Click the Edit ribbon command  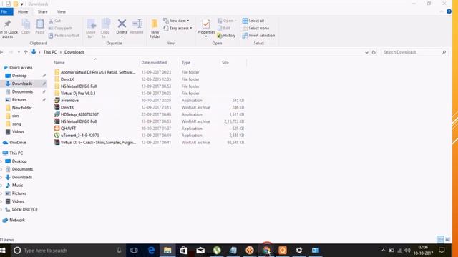[224, 29]
